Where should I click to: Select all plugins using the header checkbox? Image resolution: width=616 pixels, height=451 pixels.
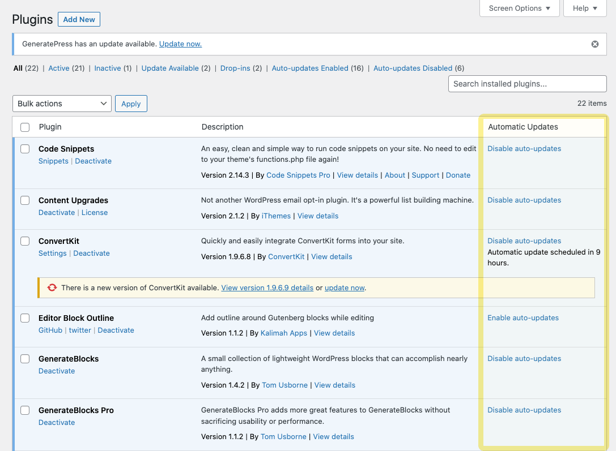pos(25,127)
